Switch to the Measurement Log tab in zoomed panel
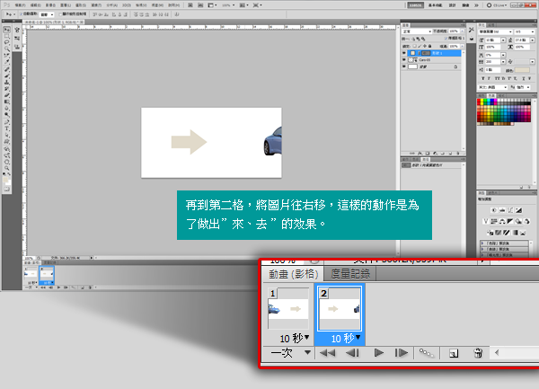The width and height of the screenshot is (539, 389). coord(350,274)
